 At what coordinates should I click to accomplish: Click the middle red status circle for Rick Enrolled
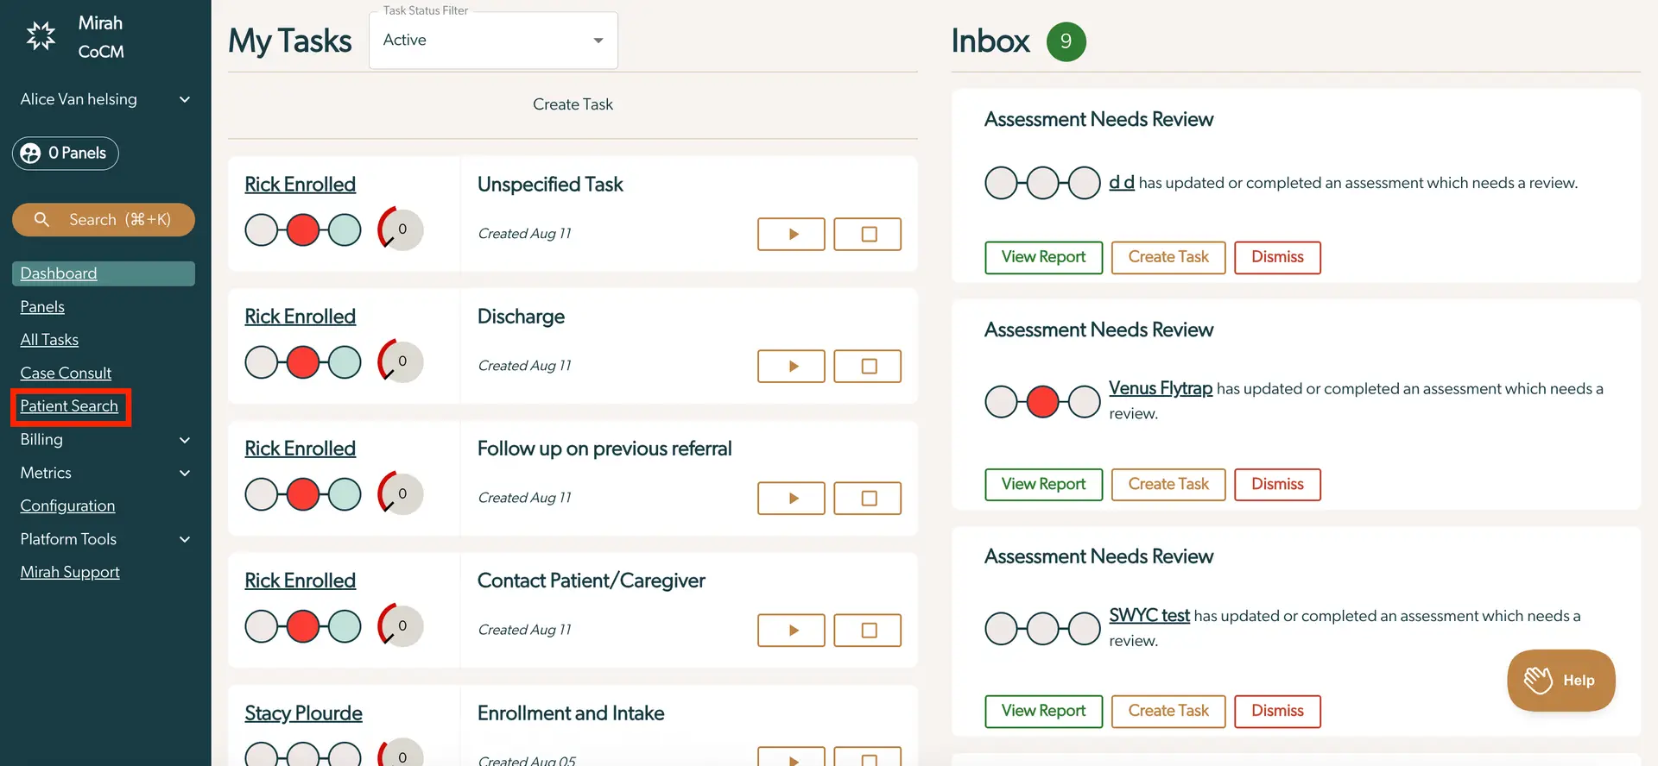[302, 229]
